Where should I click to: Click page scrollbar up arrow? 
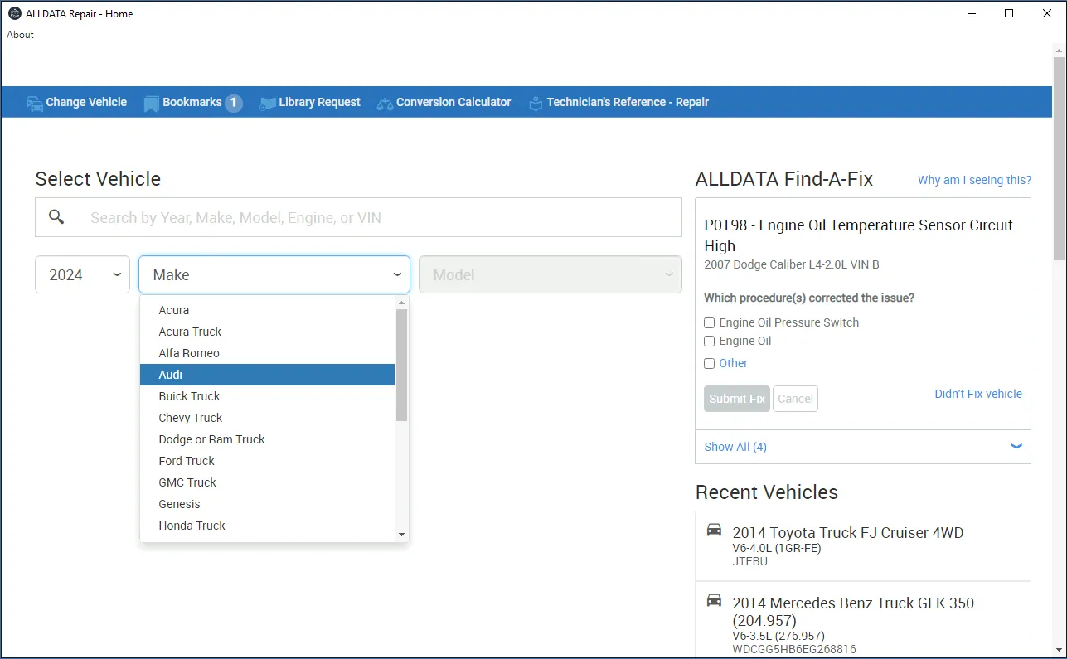tap(1059, 50)
